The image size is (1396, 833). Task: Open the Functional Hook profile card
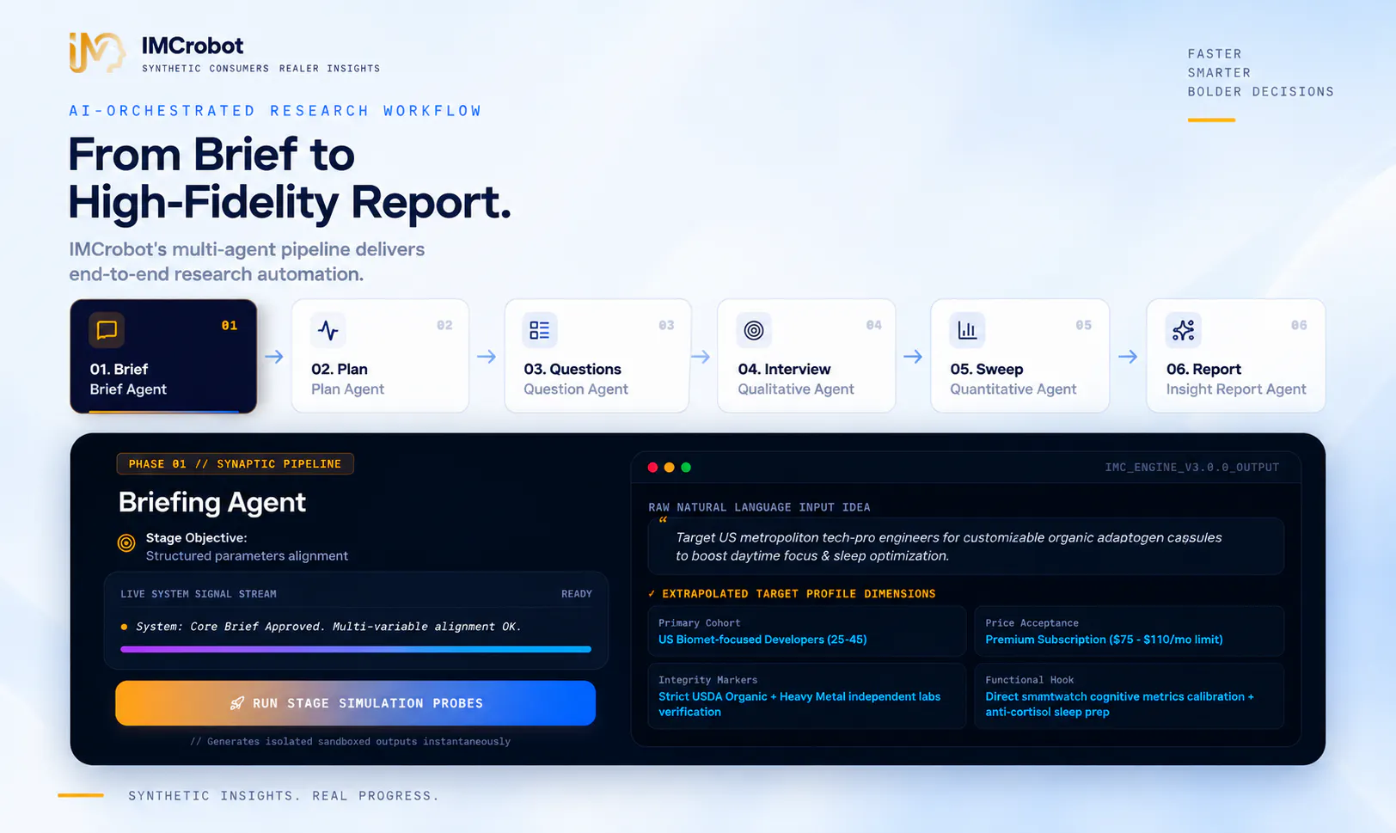coord(1130,695)
